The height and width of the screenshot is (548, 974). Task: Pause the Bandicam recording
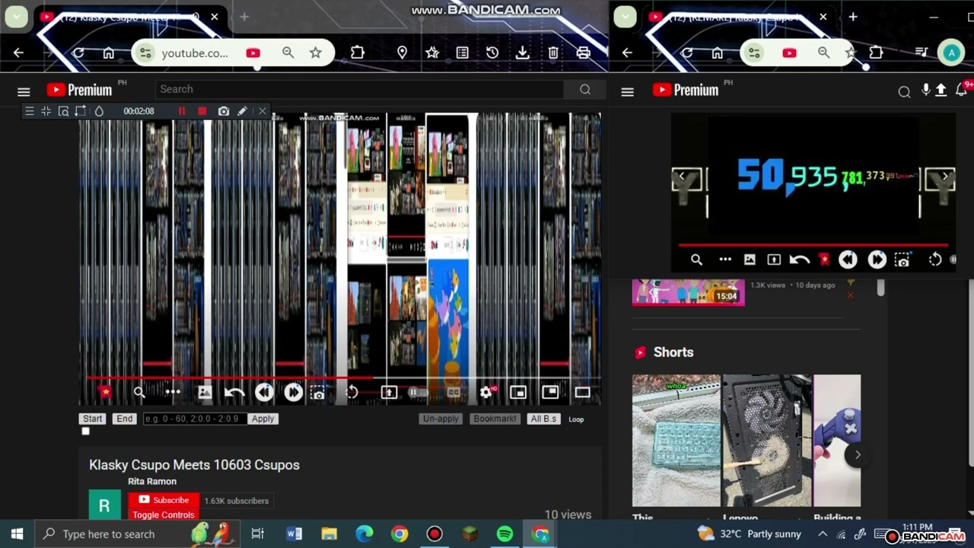181,111
